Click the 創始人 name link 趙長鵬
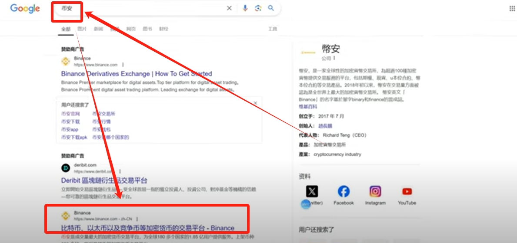517x243 pixels. pos(325,125)
